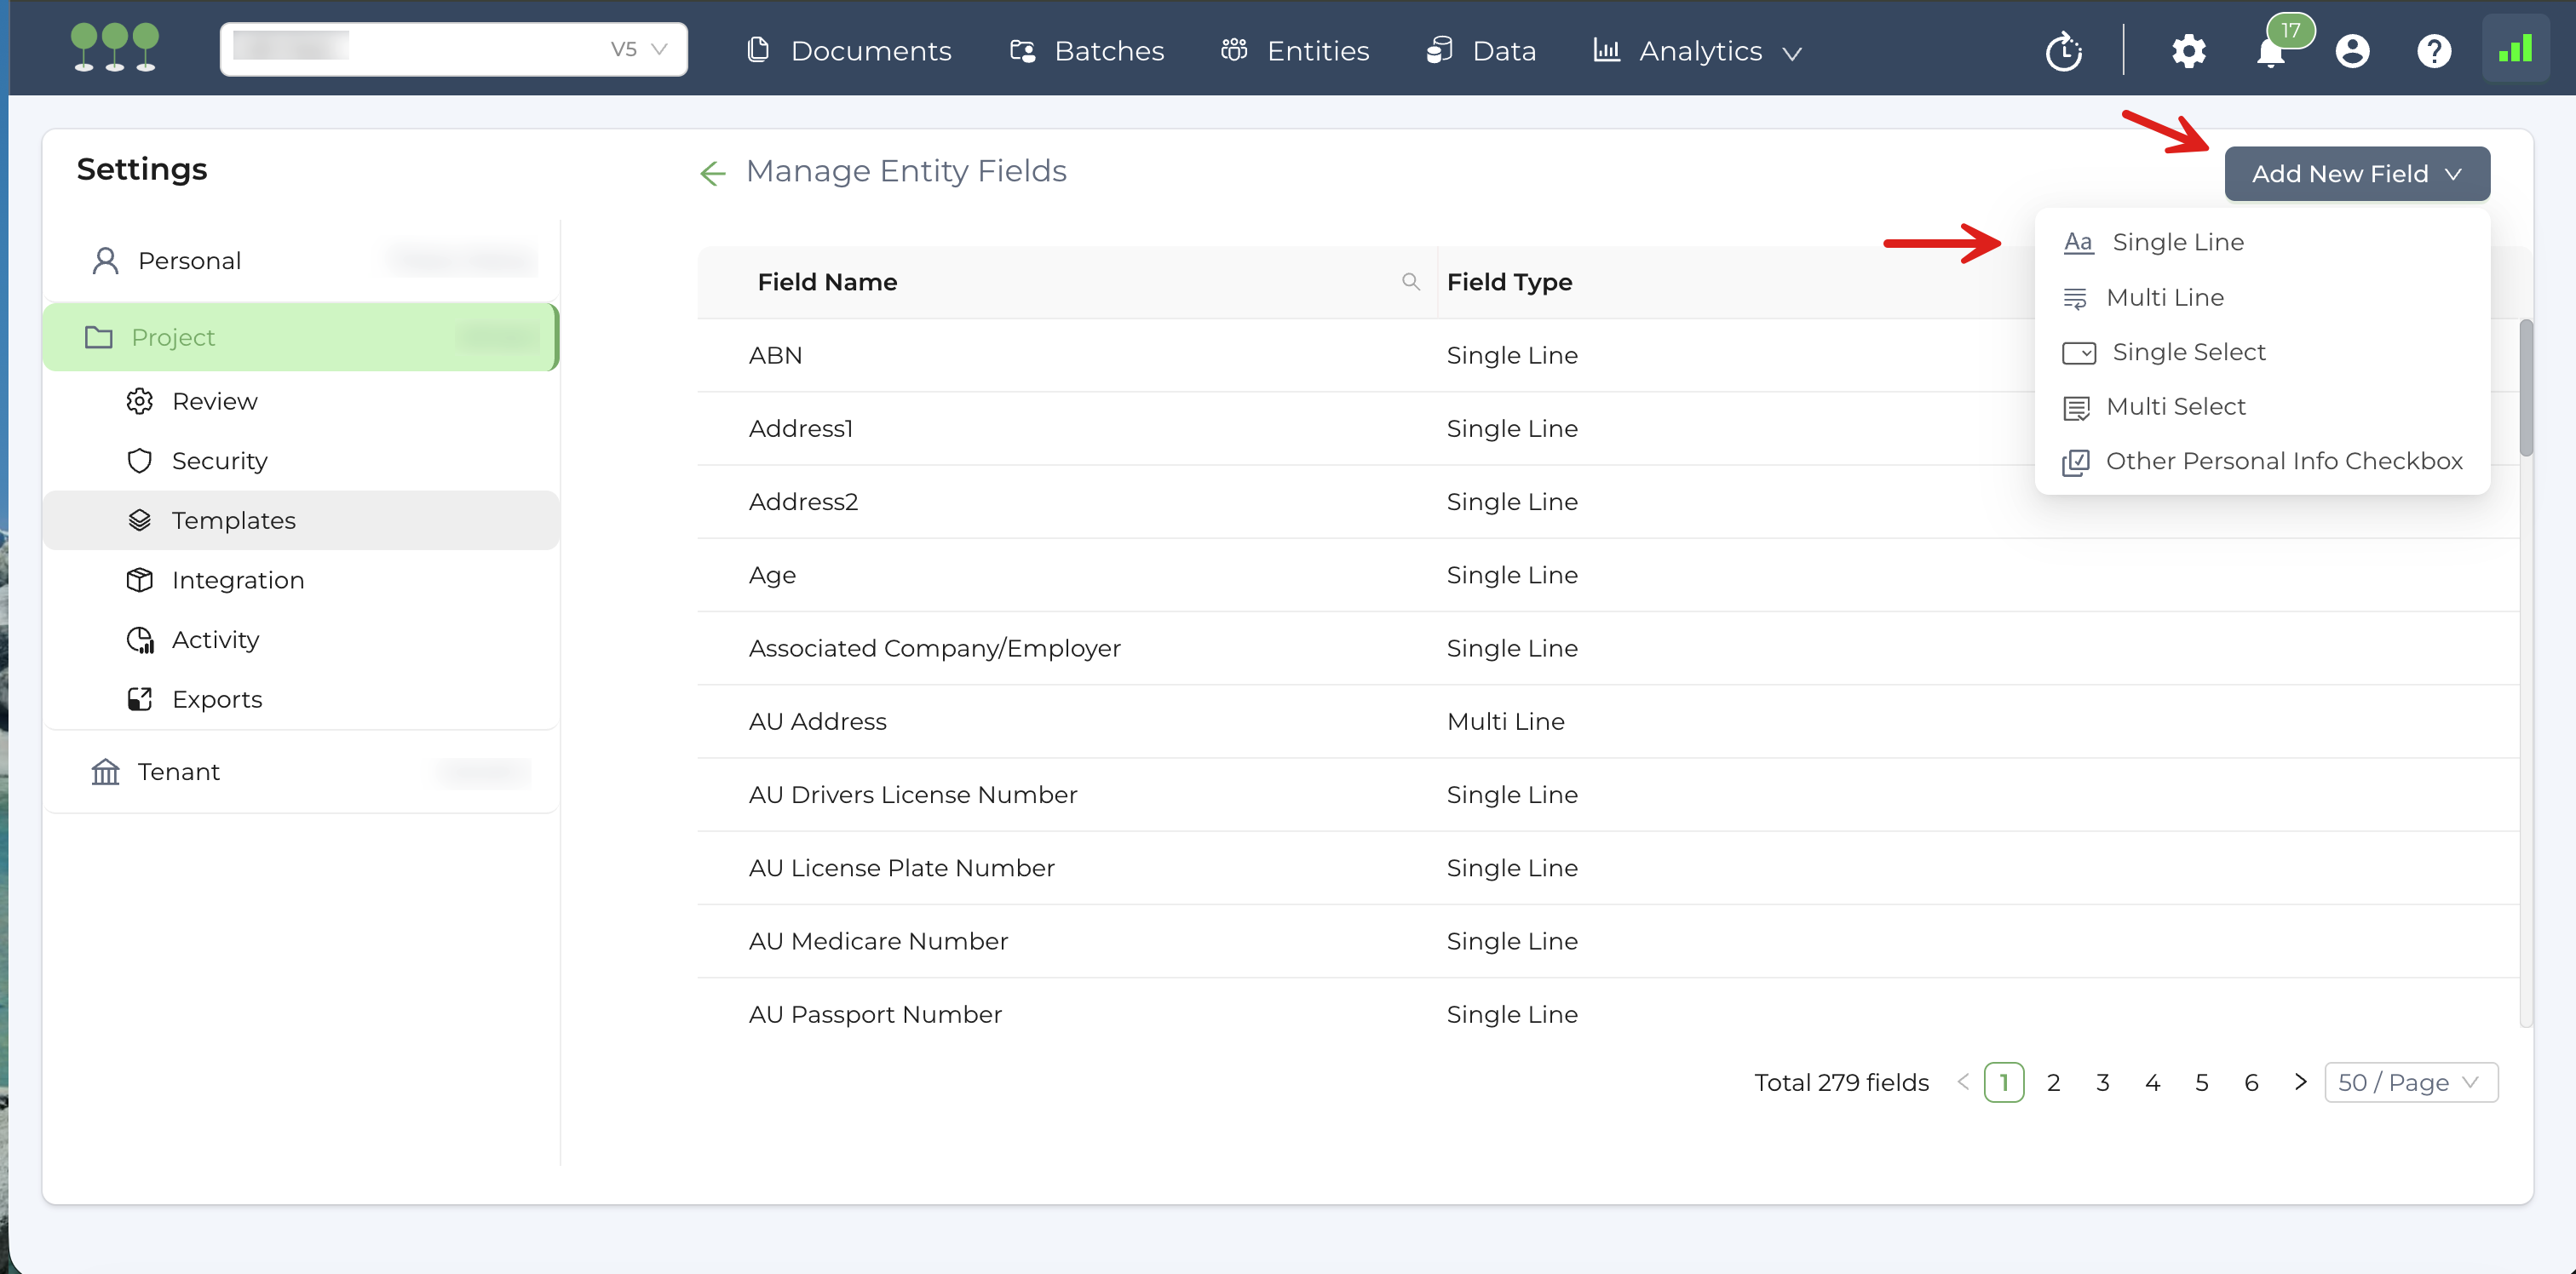Image resolution: width=2576 pixels, height=1274 pixels.
Task: Open the 50 / Page size selector
Action: [x=2410, y=1082]
